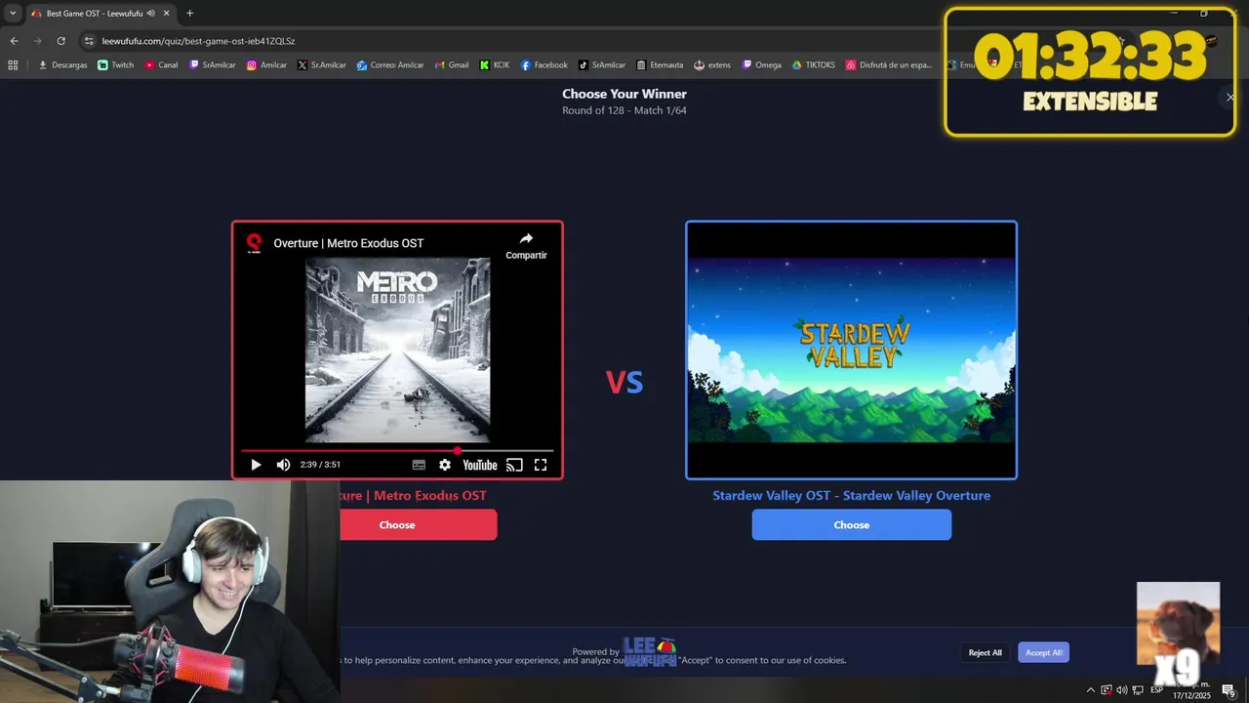Image resolution: width=1249 pixels, height=703 pixels.
Task: Enter fullscreen on the Metro Exodus video
Action: pyautogui.click(x=541, y=465)
